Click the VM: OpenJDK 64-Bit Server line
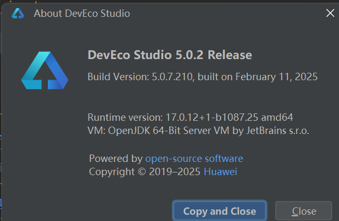Viewport: 339px width, 221px height. (x=198, y=131)
